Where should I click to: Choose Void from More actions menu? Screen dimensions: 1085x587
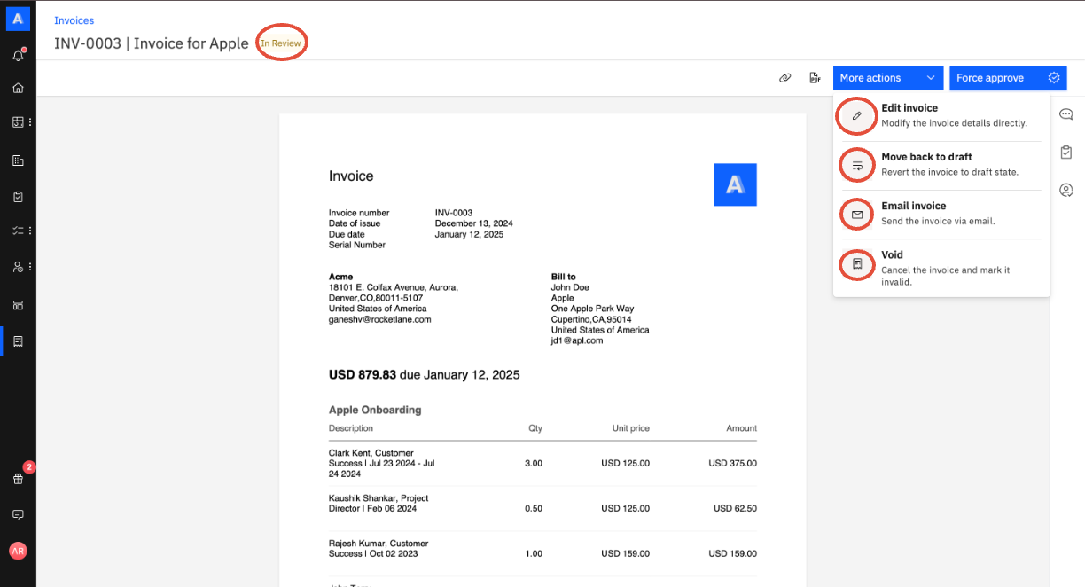coord(941,268)
